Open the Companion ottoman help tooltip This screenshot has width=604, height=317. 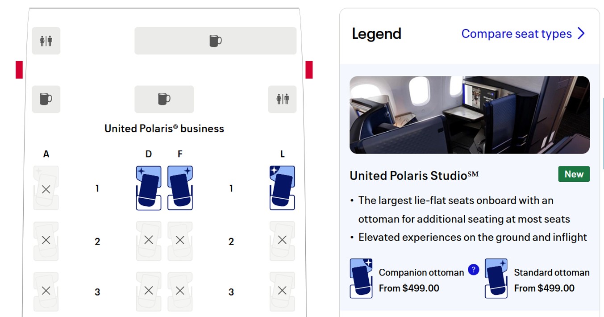click(473, 270)
